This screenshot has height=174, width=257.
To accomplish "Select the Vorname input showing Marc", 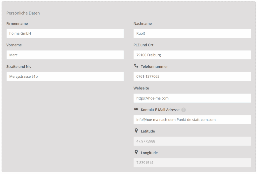I will 65,55.
